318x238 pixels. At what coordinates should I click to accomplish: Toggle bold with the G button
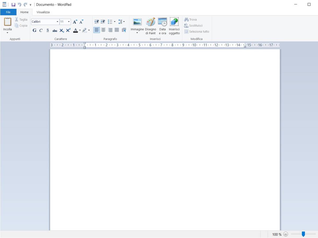pyautogui.click(x=34, y=30)
